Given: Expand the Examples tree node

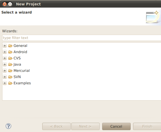Looking at the screenshot, I should [x=5, y=83].
